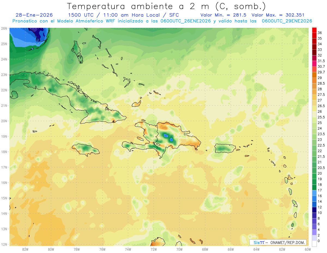
Task: Click the legend value '22.5'
Action: click(321, 145)
